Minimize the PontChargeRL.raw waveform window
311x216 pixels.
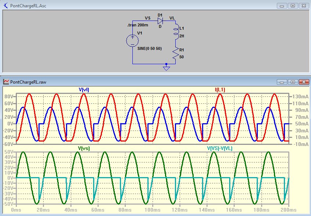click(x=282, y=82)
